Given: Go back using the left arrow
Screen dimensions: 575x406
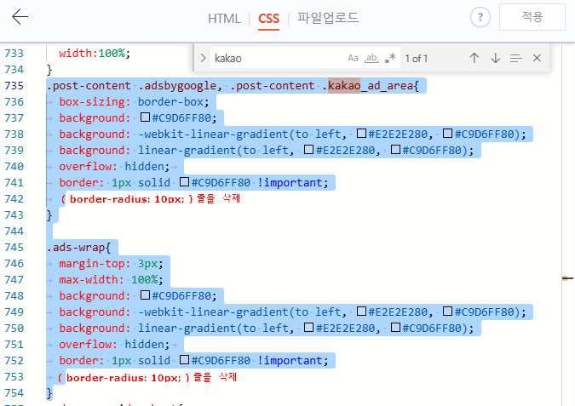Looking at the screenshot, I should pyautogui.click(x=20, y=17).
